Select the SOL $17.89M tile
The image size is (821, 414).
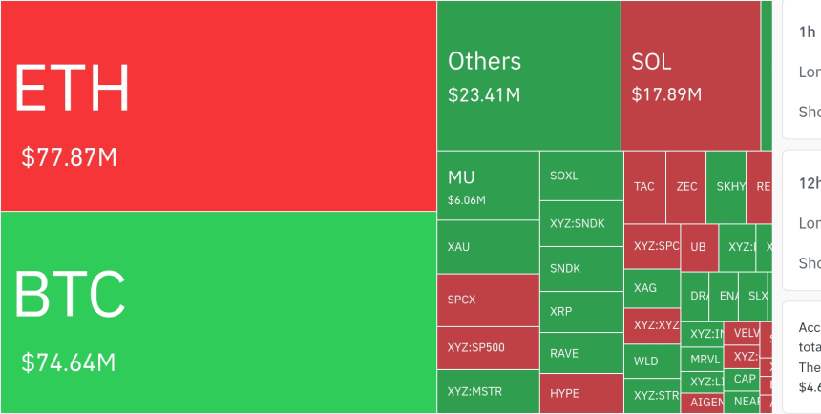click(x=690, y=75)
